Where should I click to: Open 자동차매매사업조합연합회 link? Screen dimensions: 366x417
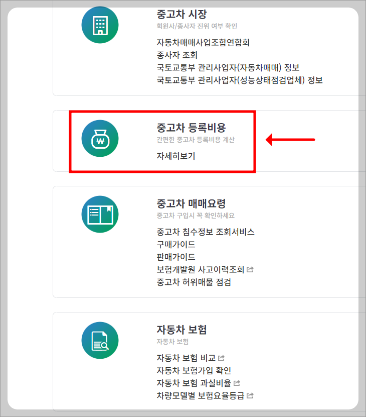tap(203, 42)
